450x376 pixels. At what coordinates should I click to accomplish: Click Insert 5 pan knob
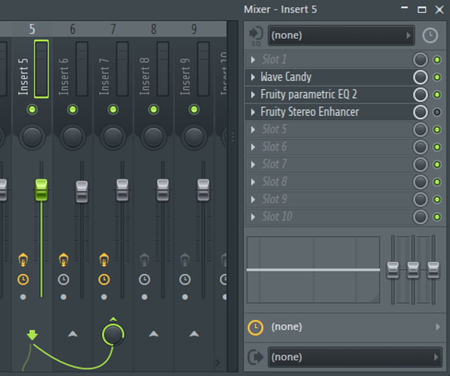coord(32,137)
